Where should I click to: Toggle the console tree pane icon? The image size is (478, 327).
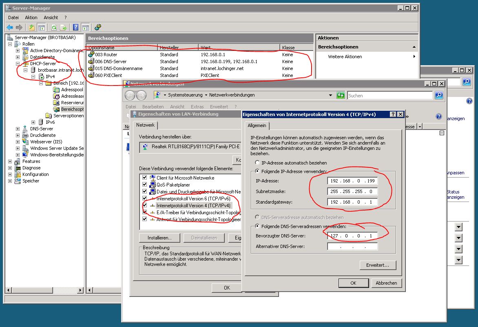pos(42,27)
